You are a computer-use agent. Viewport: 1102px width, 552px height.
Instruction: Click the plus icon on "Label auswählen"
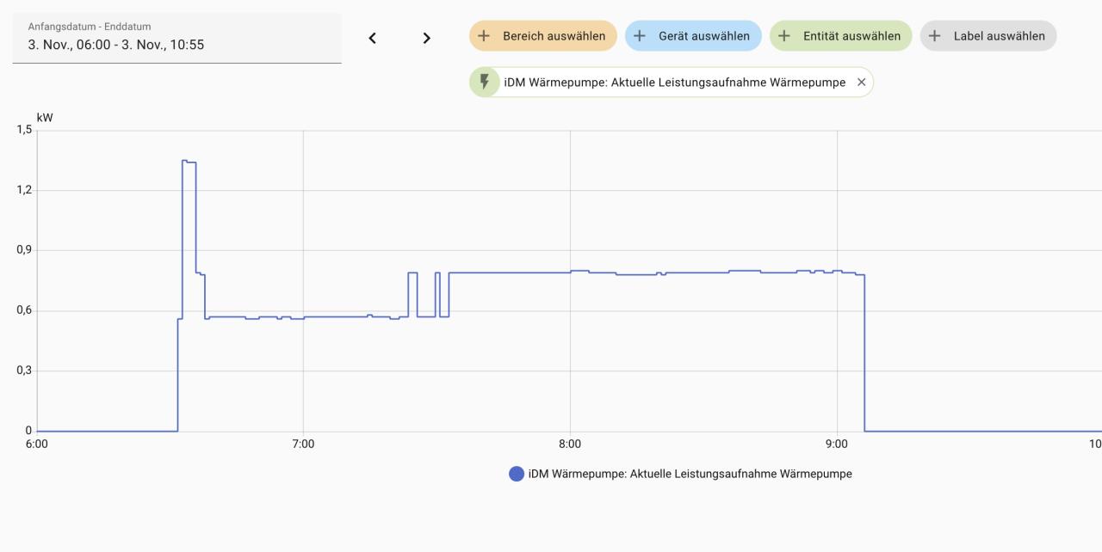pos(935,36)
